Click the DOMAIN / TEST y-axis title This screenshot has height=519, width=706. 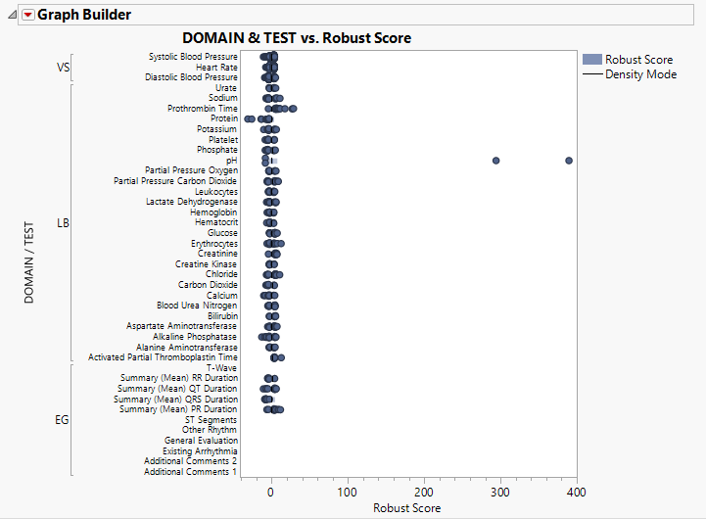click(x=29, y=261)
